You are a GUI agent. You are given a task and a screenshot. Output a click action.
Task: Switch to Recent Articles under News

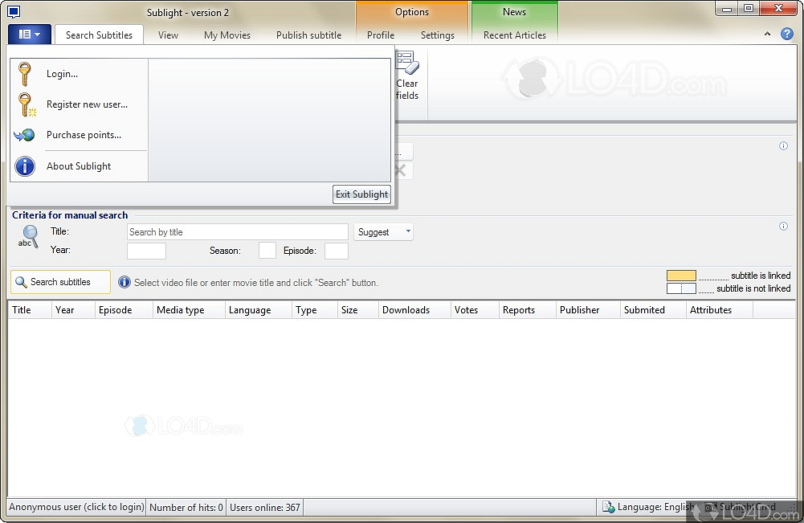[515, 35]
